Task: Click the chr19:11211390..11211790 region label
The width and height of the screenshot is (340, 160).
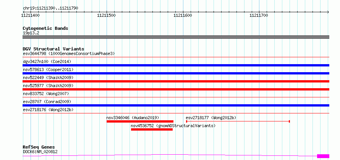Action: 50,8
